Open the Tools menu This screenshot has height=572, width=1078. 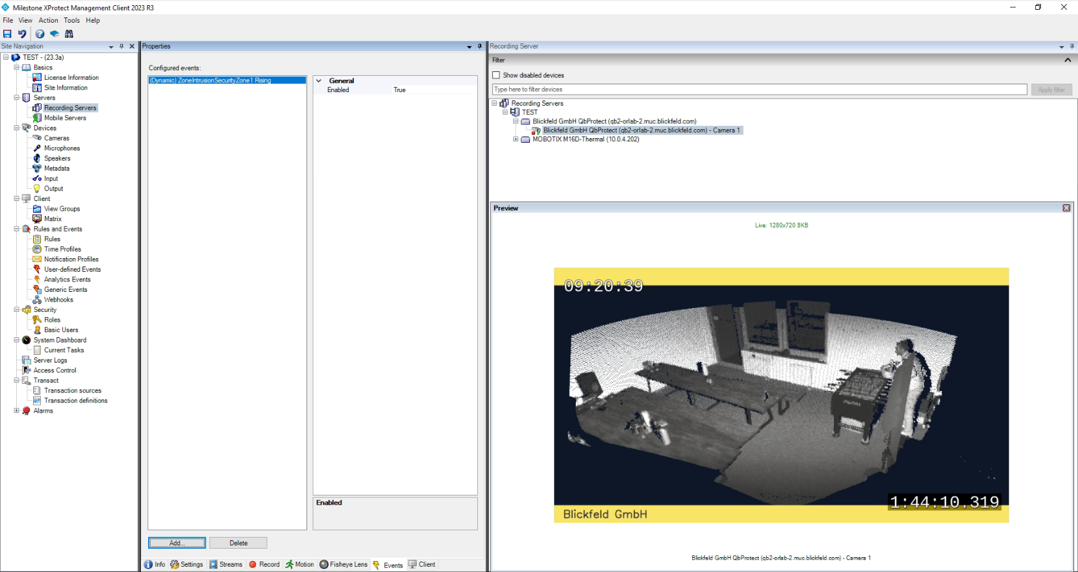coord(71,20)
